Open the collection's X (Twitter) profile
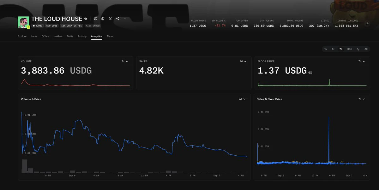The width and height of the screenshot is (379, 190). [x=110, y=19]
